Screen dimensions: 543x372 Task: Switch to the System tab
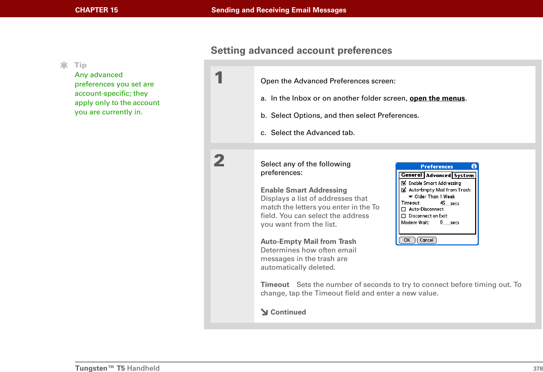(x=464, y=175)
